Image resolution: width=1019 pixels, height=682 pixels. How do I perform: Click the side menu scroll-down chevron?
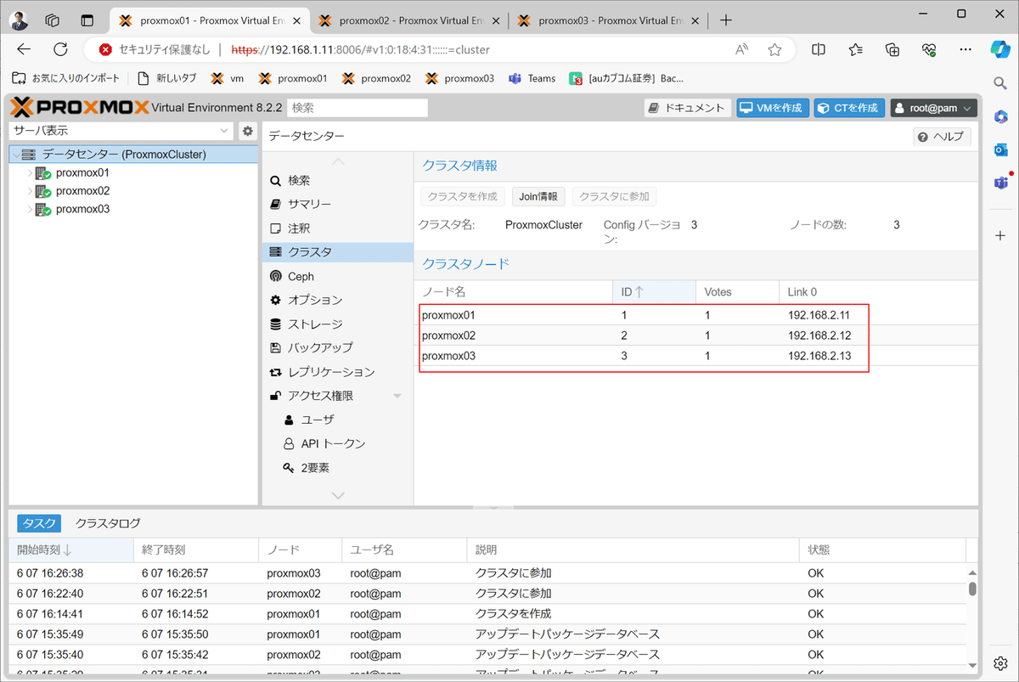tap(338, 495)
